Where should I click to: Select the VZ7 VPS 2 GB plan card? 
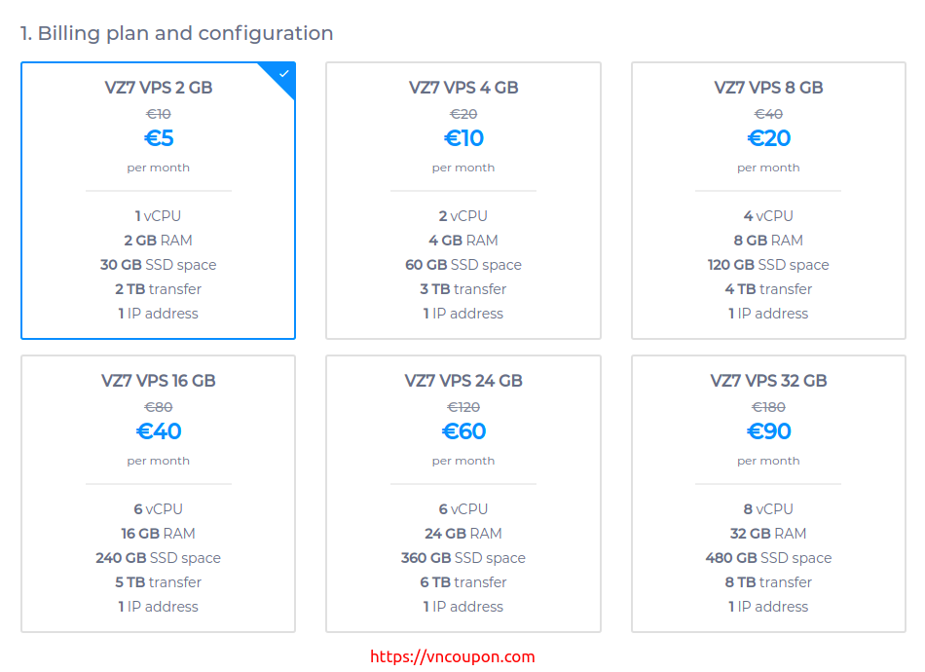click(x=158, y=201)
